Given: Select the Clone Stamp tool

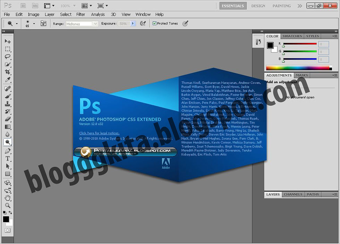Looking at the screenshot, I should (8, 104).
